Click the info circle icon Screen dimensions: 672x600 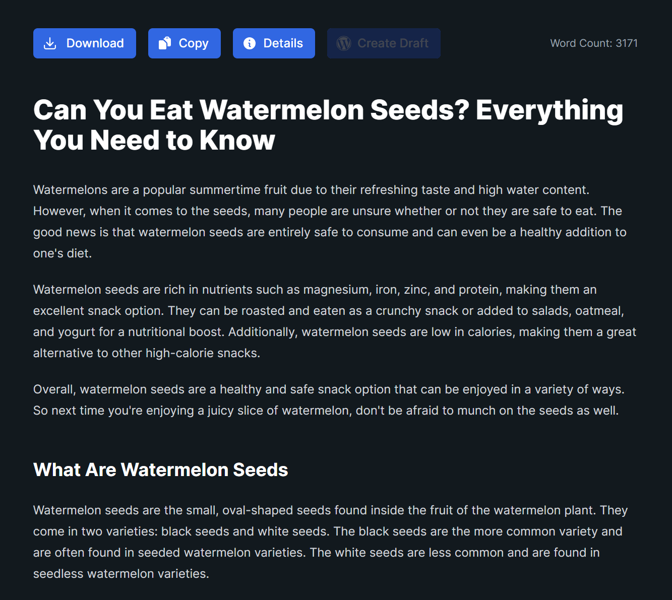click(x=250, y=43)
